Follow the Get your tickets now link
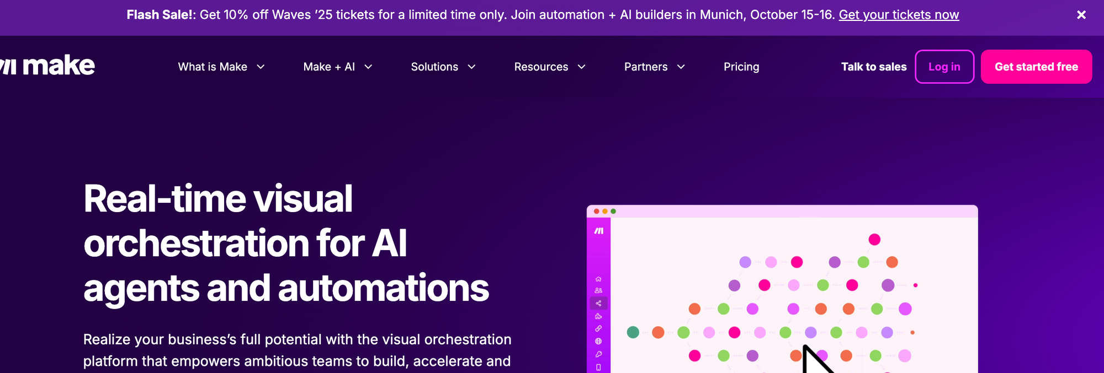 tap(899, 15)
